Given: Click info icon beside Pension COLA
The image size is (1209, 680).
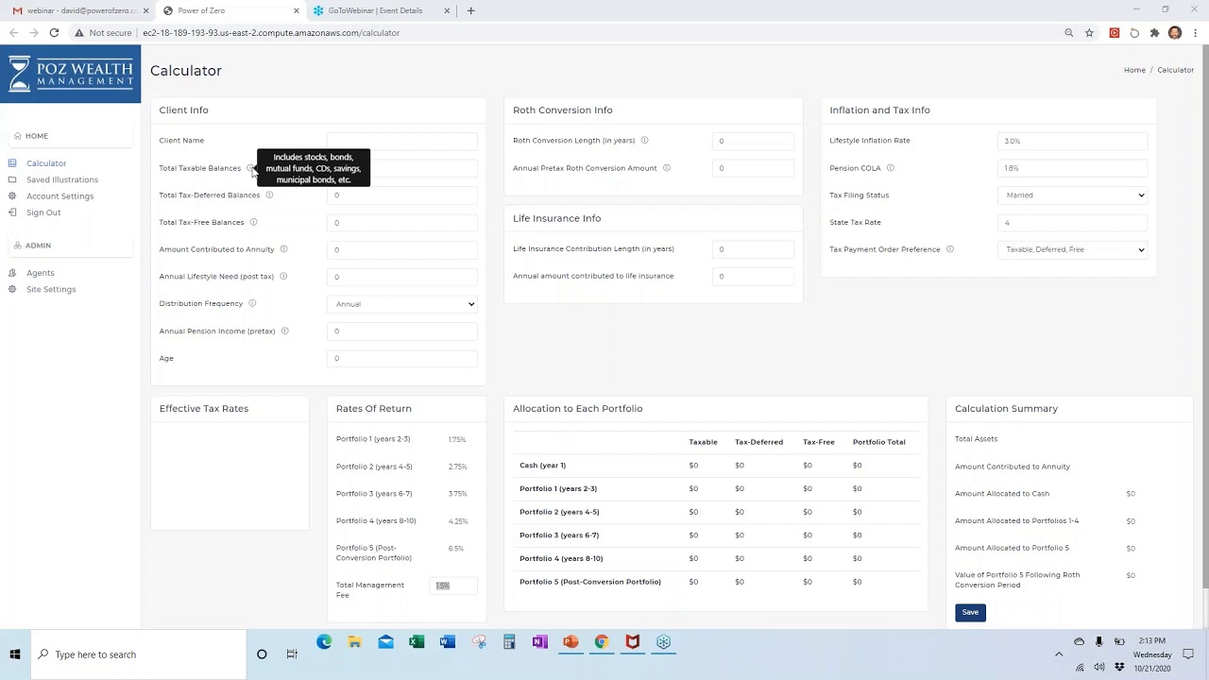Looking at the screenshot, I should pos(890,168).
